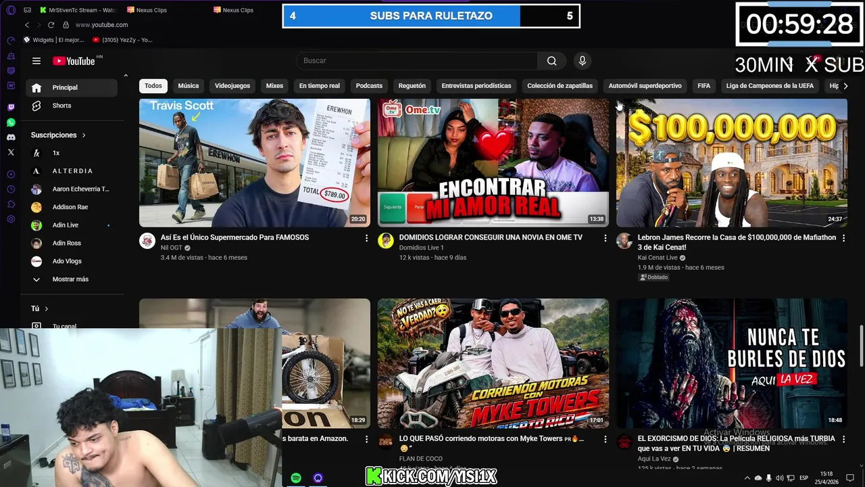The height and width of the screenshot is (487, 865).
Task: Open the Adin Live subscription
Action: pos(71,225)
